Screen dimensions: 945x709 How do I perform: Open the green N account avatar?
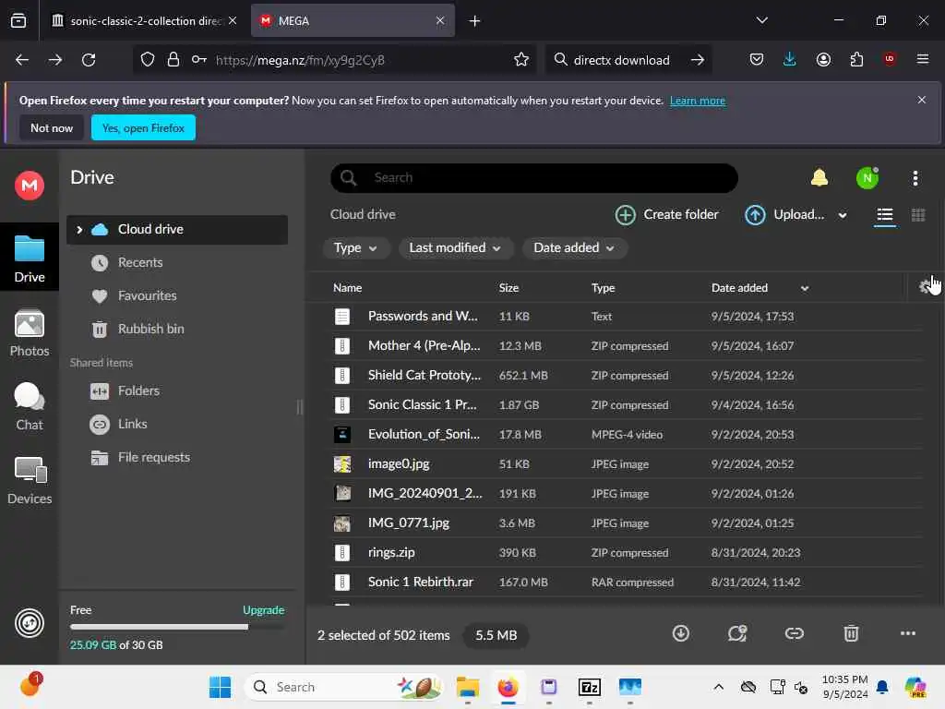(867, 178)
